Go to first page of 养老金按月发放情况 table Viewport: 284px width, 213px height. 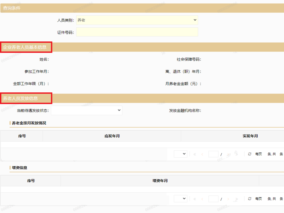pos(195,154)
